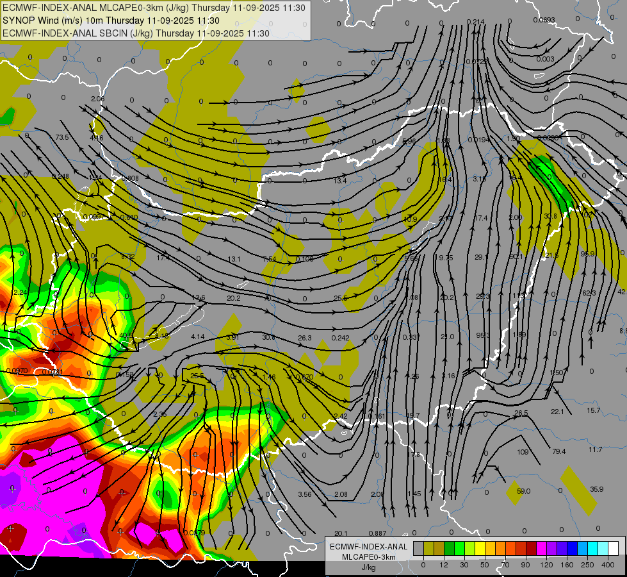Click the map value 0.887
627x577 pixels.
pyautogui.click(x=377, y=533)
